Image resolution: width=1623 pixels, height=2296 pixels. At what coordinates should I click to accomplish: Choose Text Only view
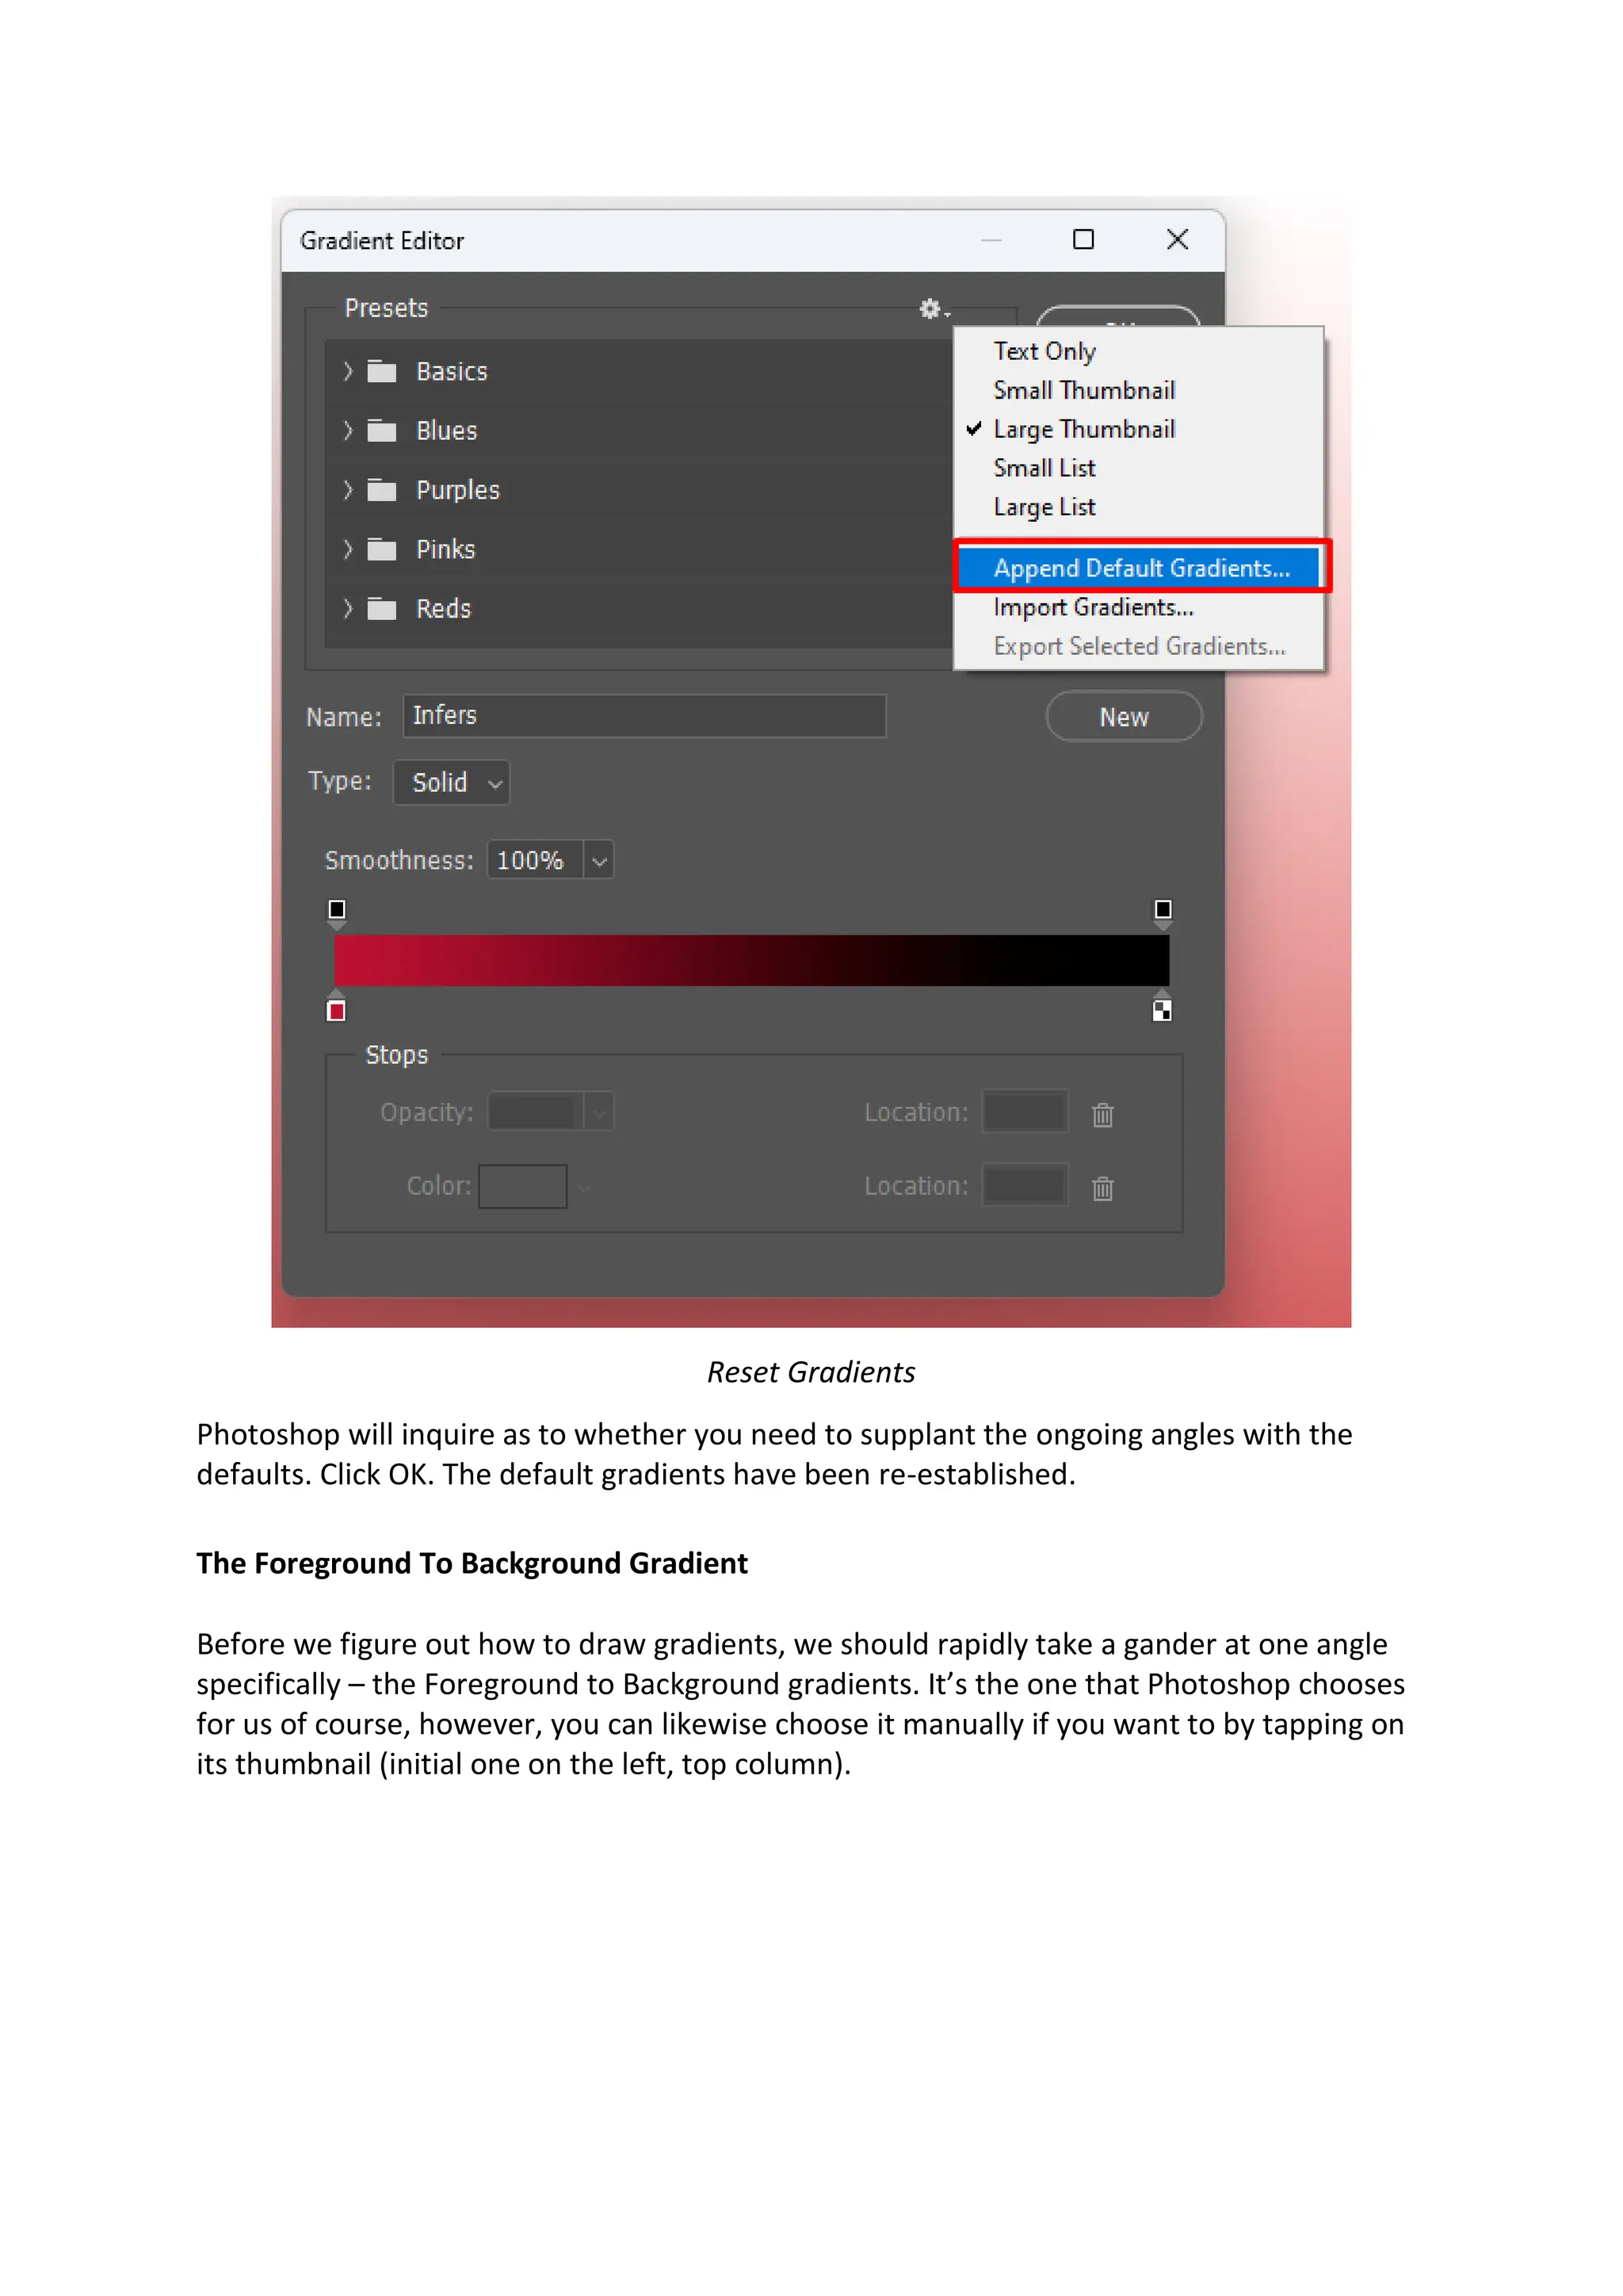click(x=1044, y=352)
